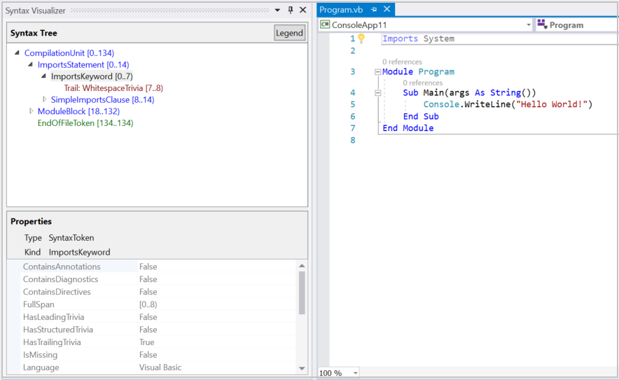Click the Properties grid vertical scrollbar
The image size is (619, 380).
(x=302, y=294)
